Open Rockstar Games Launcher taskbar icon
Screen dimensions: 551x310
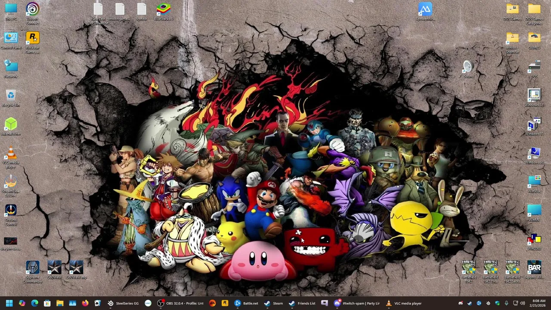click(x=225, y=303)
